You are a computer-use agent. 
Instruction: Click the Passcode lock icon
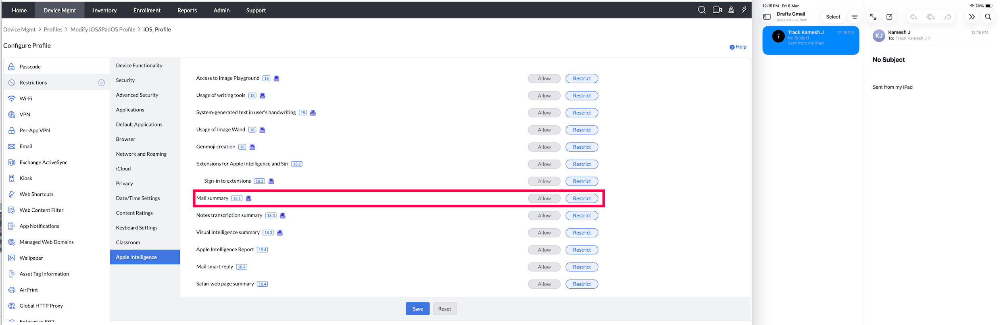coord(12,67)
